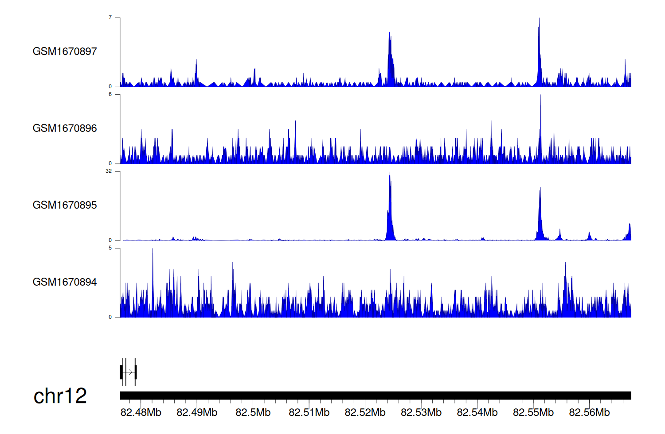Click the 82.51Mb axis tick label
665x434 pixels.
309,412
